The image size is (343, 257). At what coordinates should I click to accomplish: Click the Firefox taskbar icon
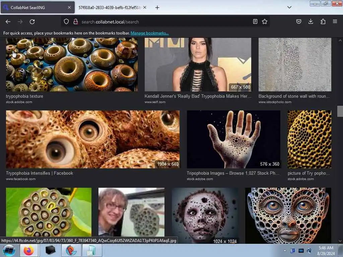pos(29,250)
